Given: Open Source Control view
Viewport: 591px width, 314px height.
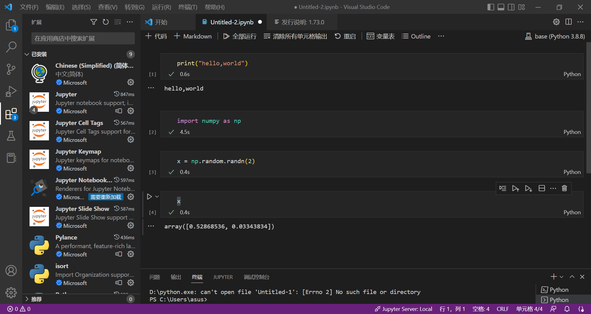Looking at the screenshot, I should [11, 69].
